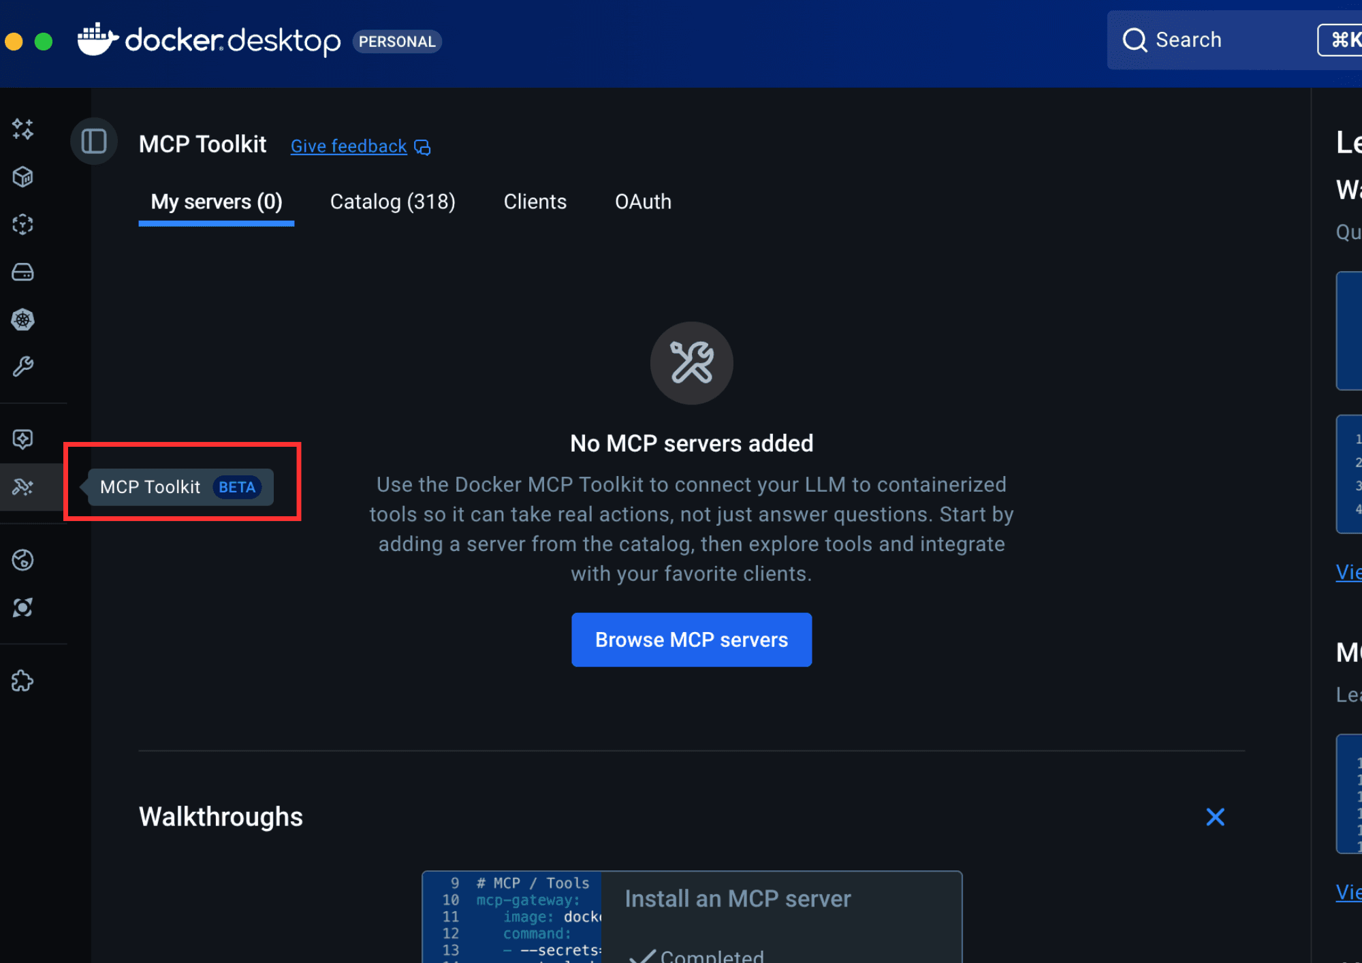Image resolution: width=1362 pixels, height=963 pixels.
Task: Click Browse MCP servers button
Action: coord(691,640)
